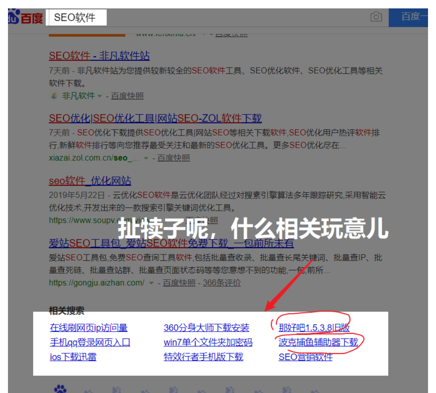The height and width of the screenshot is (393, 436).
Task: Expand the dropdown arrow beside 非凡软件
Action: click(100, 96)
